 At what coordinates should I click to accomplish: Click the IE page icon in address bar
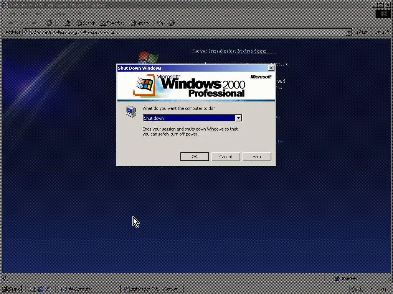pyautogui.click(x=26, y=32)
